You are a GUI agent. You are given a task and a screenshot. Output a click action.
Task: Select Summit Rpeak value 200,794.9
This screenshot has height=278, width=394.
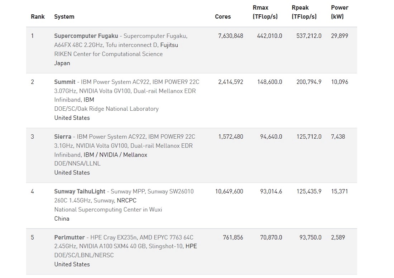(309, 82)
